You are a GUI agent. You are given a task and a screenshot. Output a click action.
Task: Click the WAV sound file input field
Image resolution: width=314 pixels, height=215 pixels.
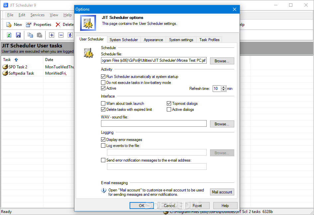pyautogui.click(x=154, y=123)
